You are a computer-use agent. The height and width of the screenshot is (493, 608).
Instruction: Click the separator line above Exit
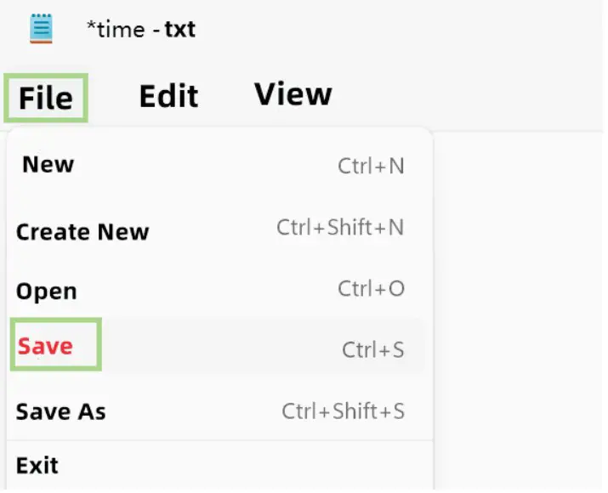pyautogui.click(x=219, y=440)
